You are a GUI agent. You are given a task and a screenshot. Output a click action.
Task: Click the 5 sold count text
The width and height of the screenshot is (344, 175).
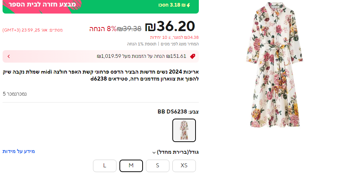pyautogui.click(x=15, y=94)
